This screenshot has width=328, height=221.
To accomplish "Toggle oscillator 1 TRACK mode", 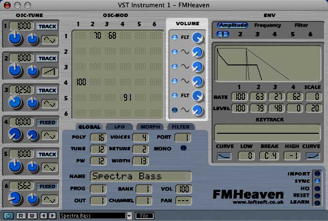I will pos(47,27).
